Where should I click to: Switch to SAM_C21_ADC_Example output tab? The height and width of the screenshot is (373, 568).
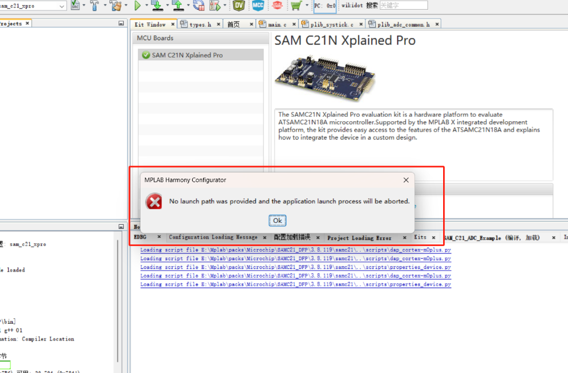(x=492, y=238)
